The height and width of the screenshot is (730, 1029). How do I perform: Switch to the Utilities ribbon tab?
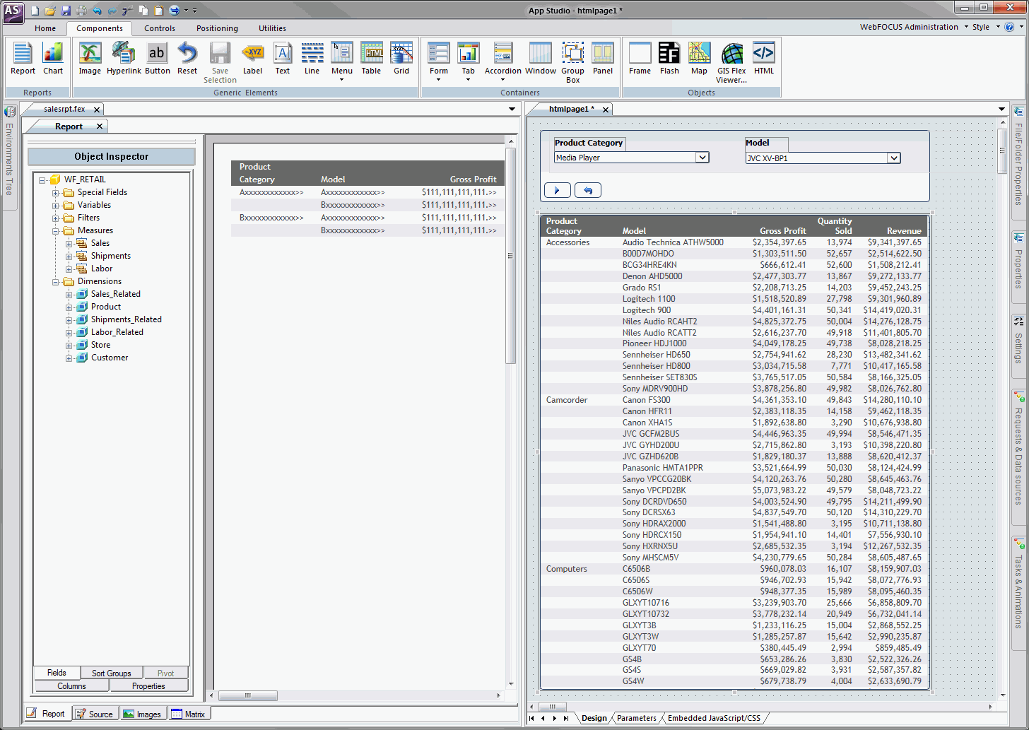click(x=272, y=28)
